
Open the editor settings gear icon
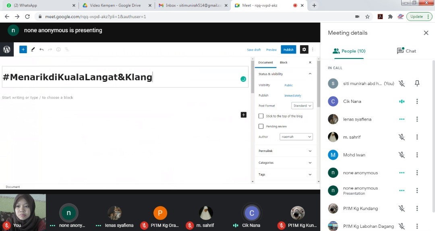click(304, 50)
